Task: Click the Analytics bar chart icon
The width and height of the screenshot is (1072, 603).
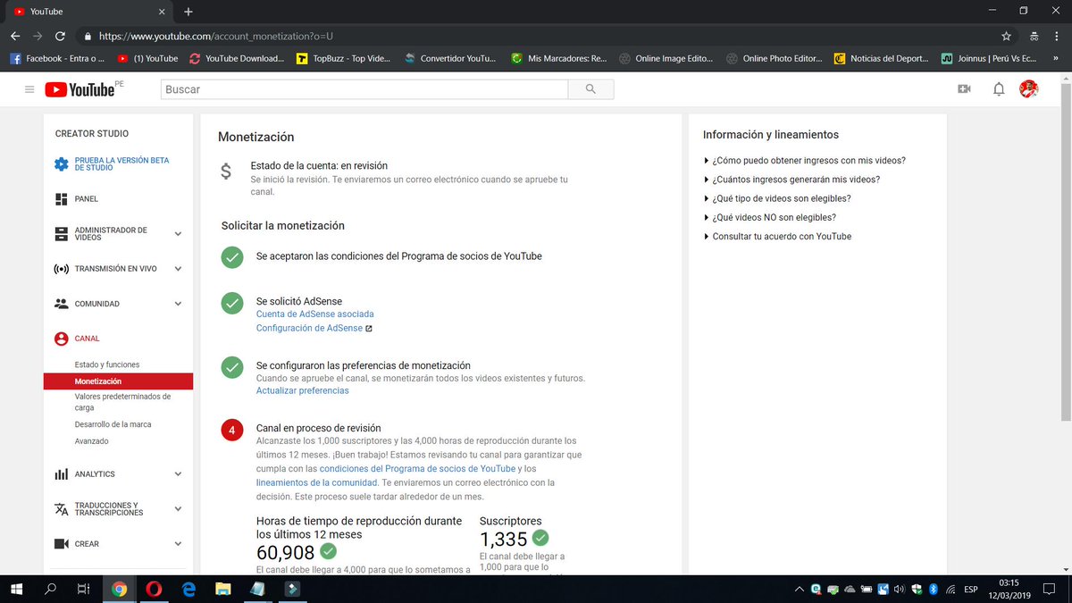Action: pyautogui.click(x=61, y=474)
